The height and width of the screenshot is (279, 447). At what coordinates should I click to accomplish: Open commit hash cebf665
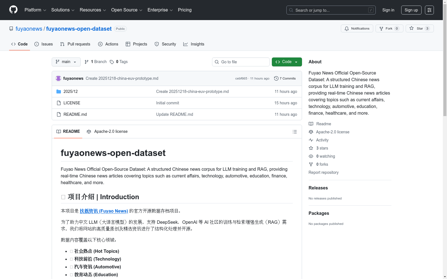[241, 78]
